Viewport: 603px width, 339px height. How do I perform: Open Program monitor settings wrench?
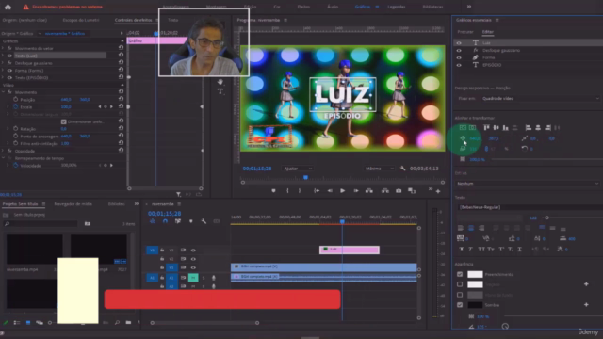[x=402, y=169]
